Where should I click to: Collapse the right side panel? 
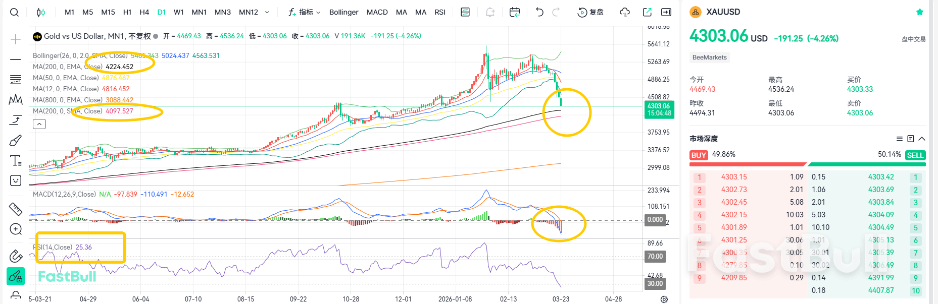pos(666,12)
